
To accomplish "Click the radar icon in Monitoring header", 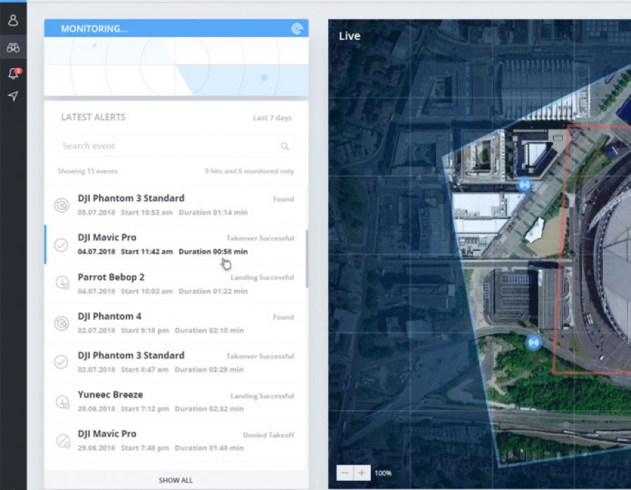I will tap(297, 29).
